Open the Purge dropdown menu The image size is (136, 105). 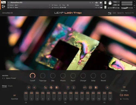click(98, 5)
